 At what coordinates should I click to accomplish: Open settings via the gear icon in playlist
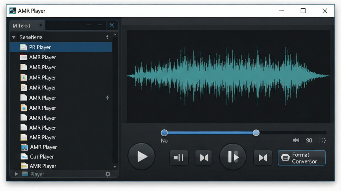click(108, 174)
